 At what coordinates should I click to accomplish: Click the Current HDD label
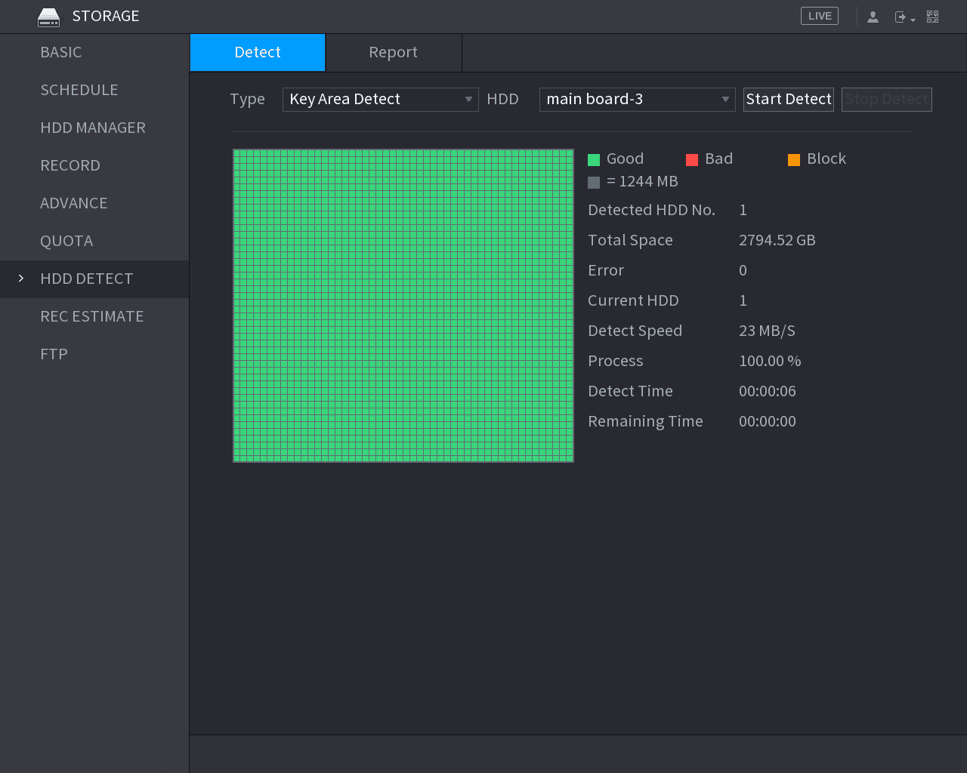634,300
